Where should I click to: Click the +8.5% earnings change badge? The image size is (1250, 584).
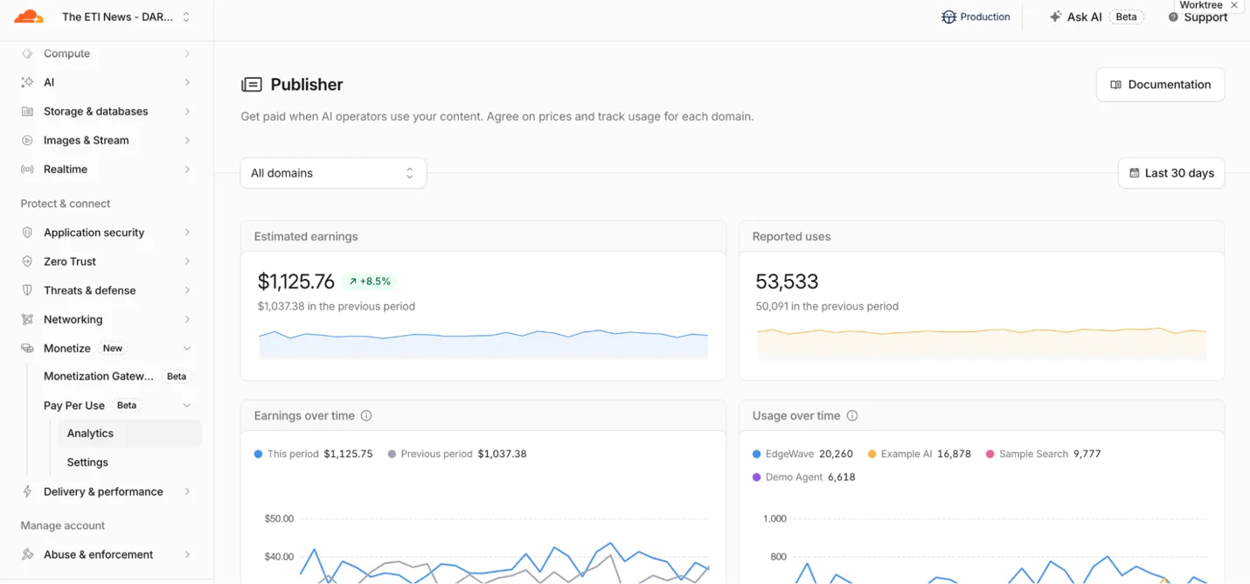tap(370, 282)
